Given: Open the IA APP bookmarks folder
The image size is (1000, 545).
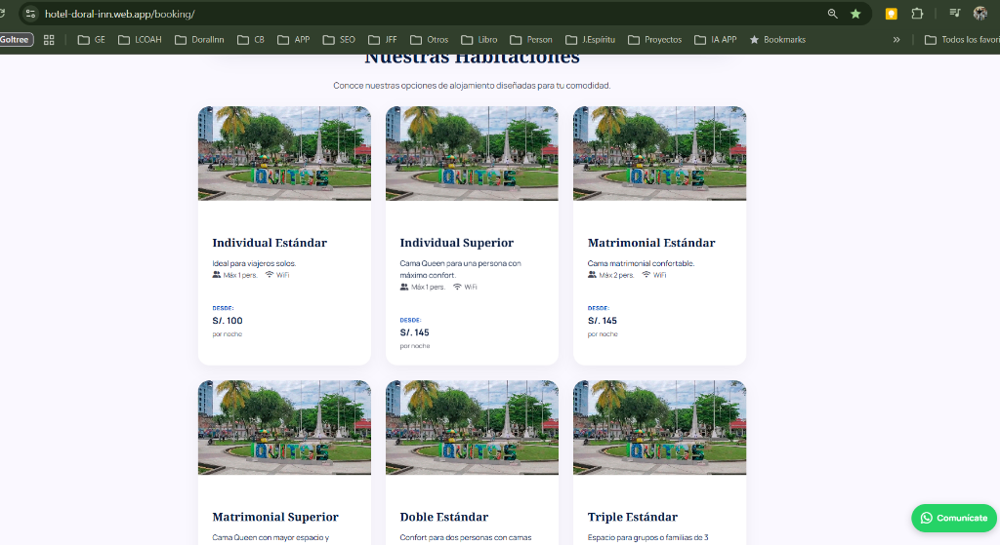Looking at the screenshot, I should [x=716, y=39].
